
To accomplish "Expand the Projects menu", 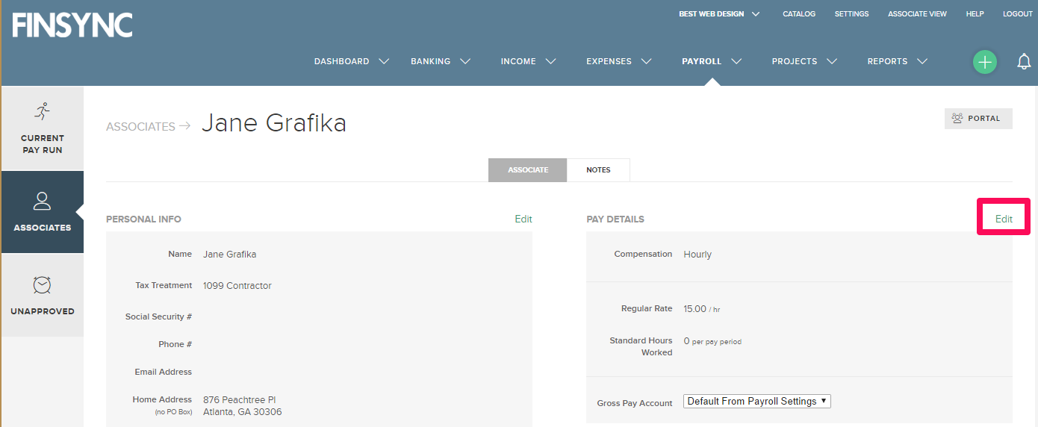I will 804,61.
